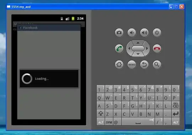
Task: Tap the space bar key
Action: click(x=138, y=121)
